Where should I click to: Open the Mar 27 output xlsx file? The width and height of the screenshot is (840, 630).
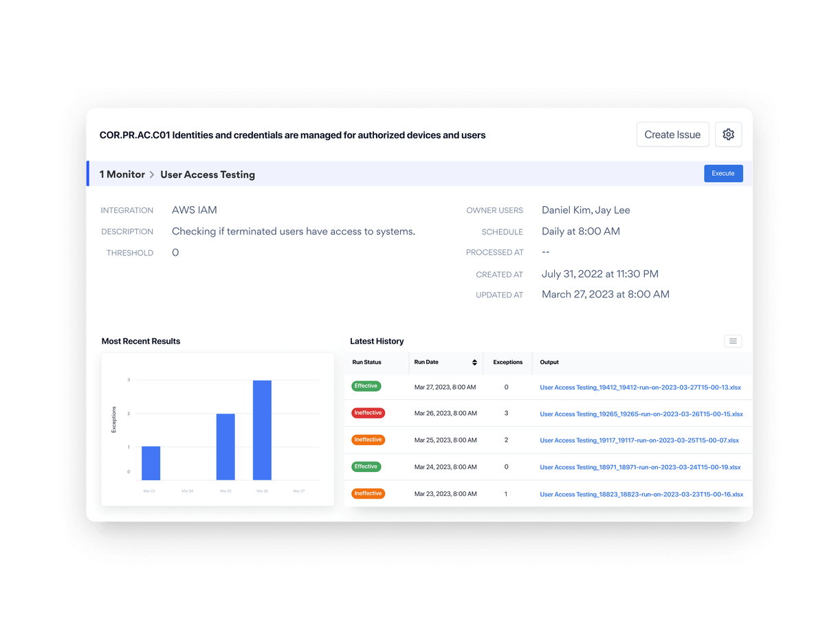(640, 387)
